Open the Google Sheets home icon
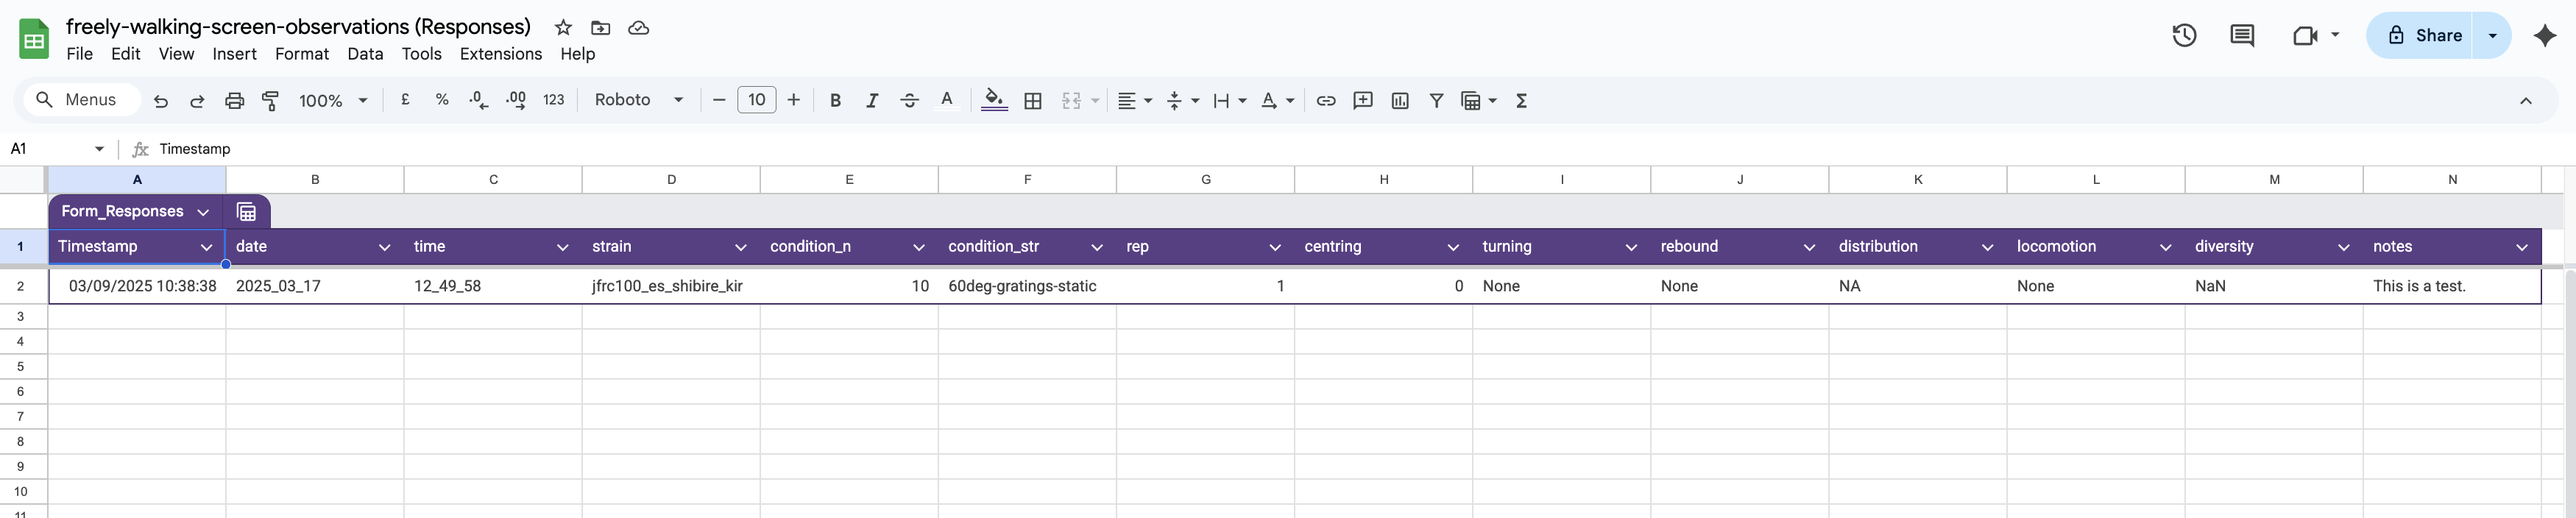Screen dimensions: 2576x518 coord(34,39)
